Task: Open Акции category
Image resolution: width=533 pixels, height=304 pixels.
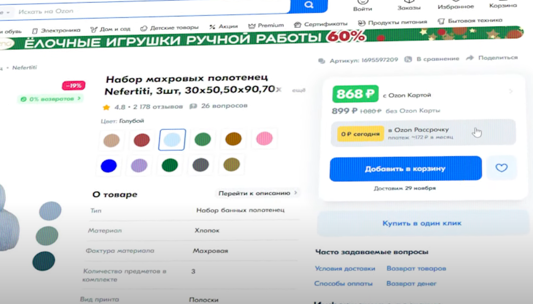Action: point(224,26)
